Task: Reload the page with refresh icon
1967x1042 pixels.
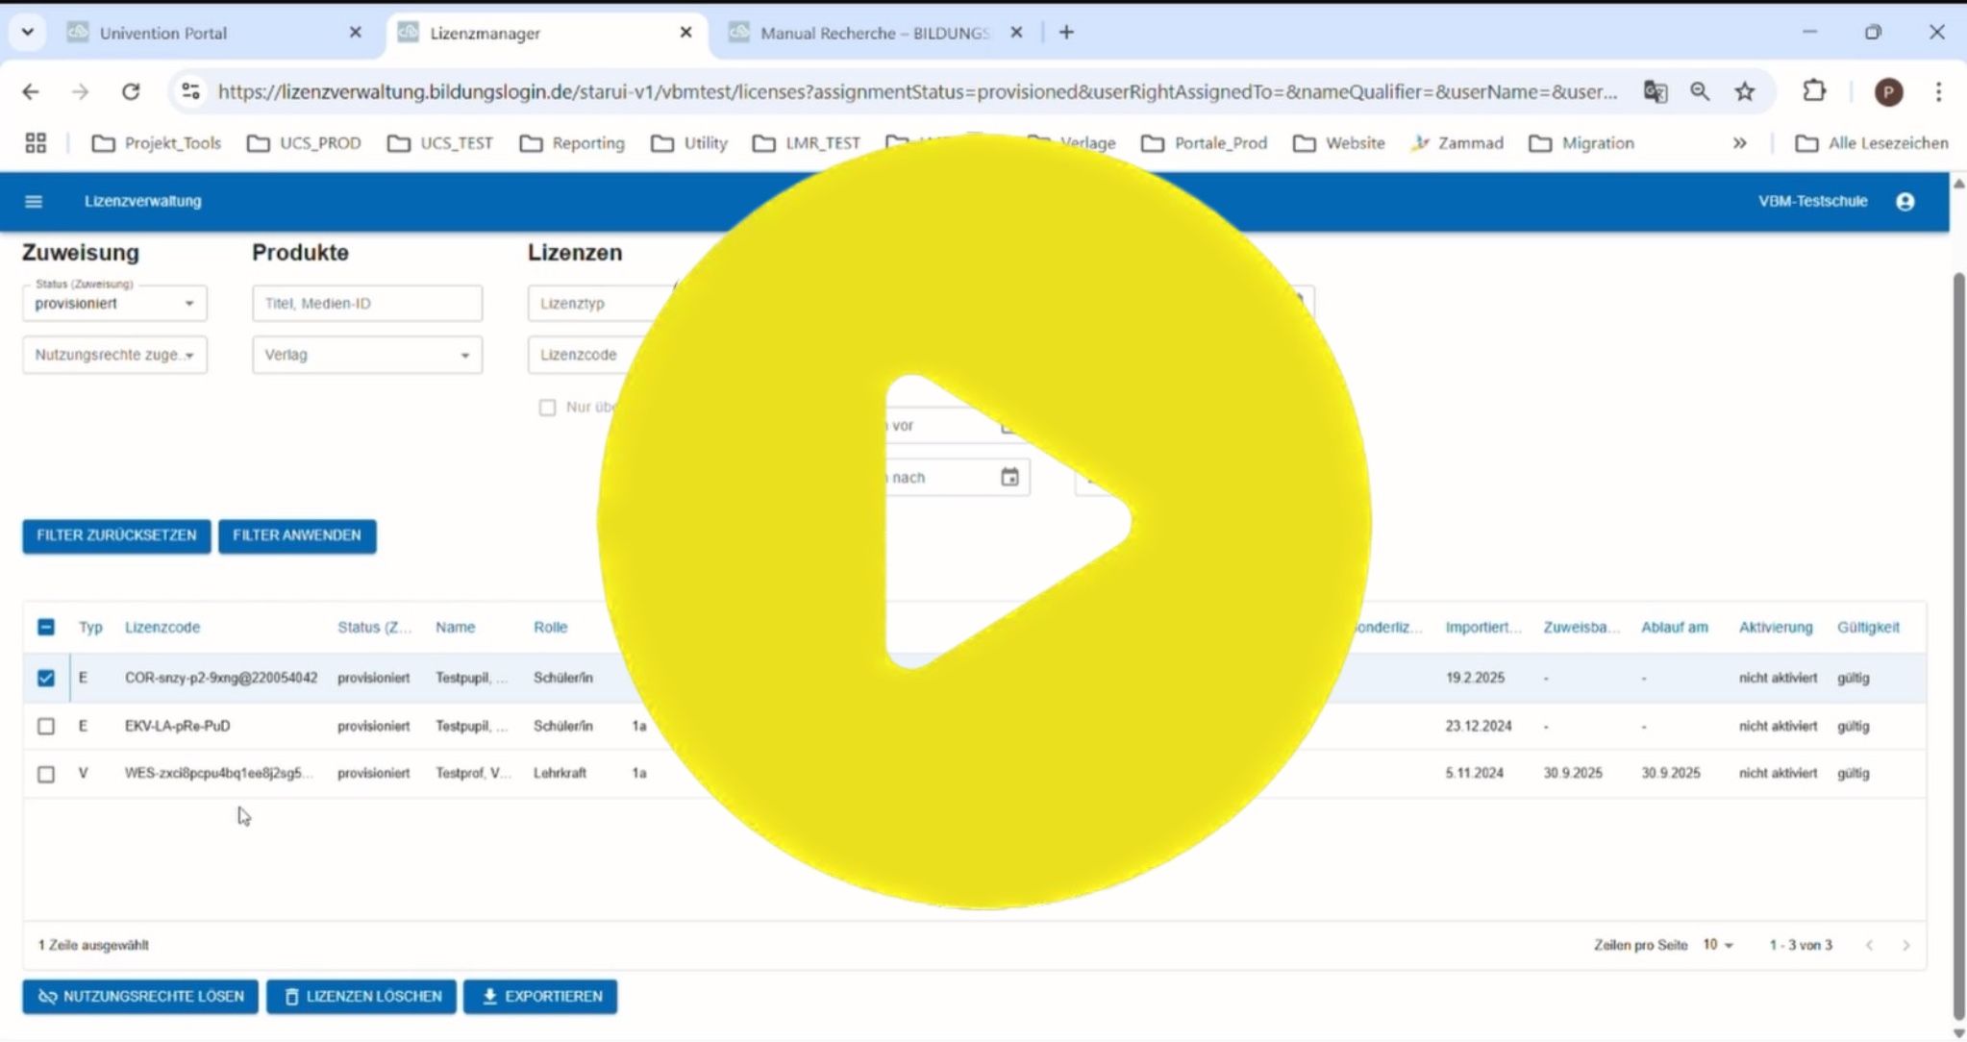Action: coord(131,91)
